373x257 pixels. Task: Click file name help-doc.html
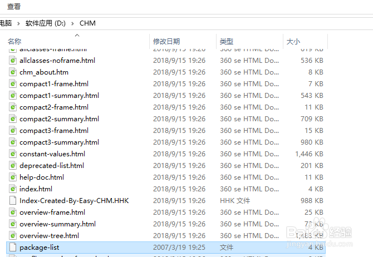tap(42, 177)
